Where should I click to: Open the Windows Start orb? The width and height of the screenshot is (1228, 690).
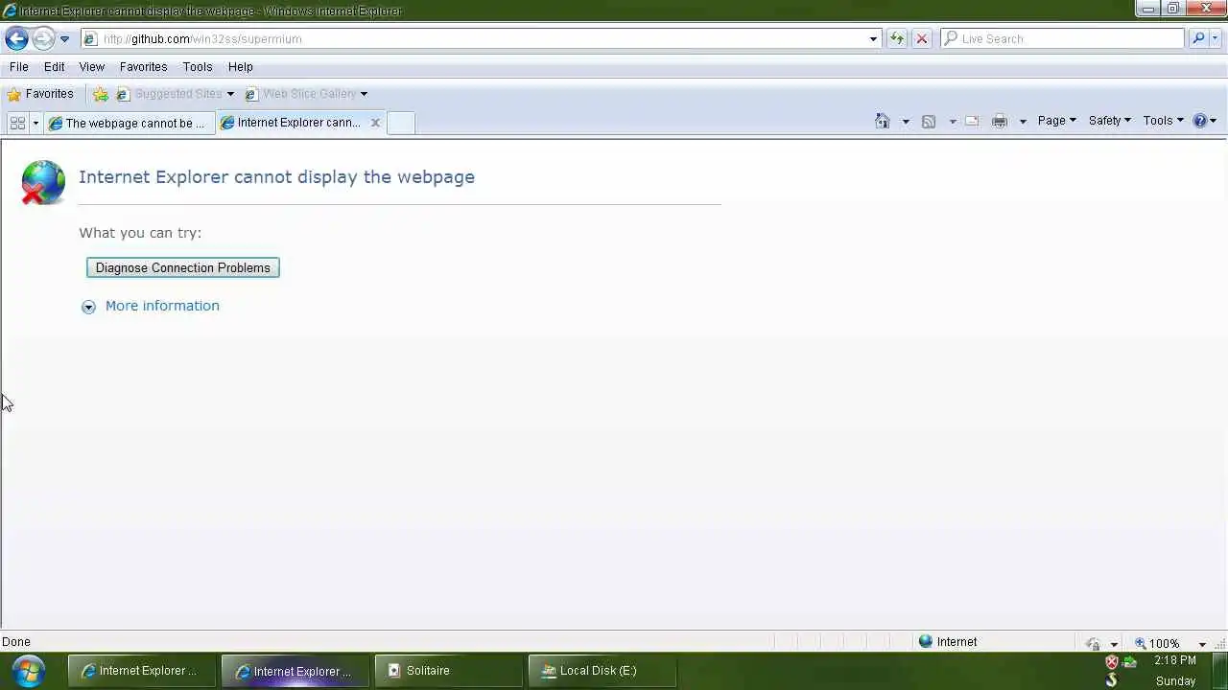point(28,671)
